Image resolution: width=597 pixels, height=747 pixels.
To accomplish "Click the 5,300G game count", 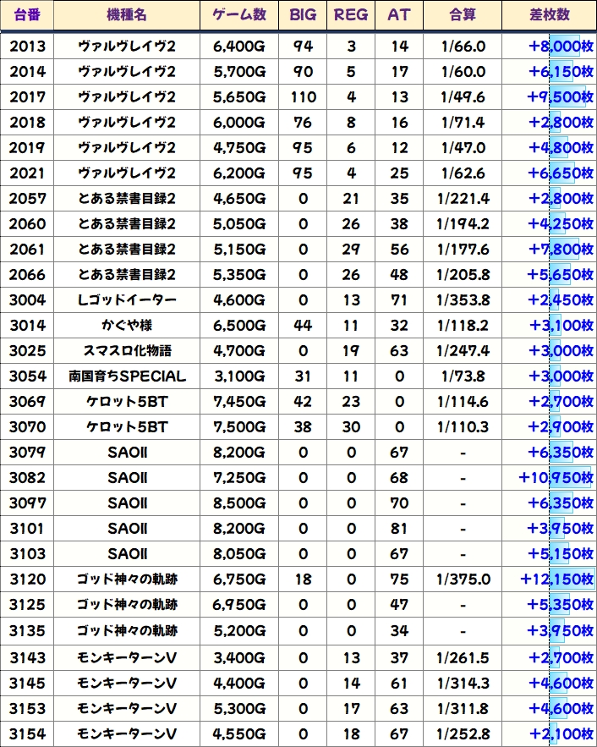I will 239,708.
